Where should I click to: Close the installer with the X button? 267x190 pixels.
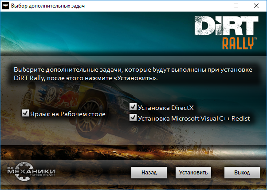[256, 6]
